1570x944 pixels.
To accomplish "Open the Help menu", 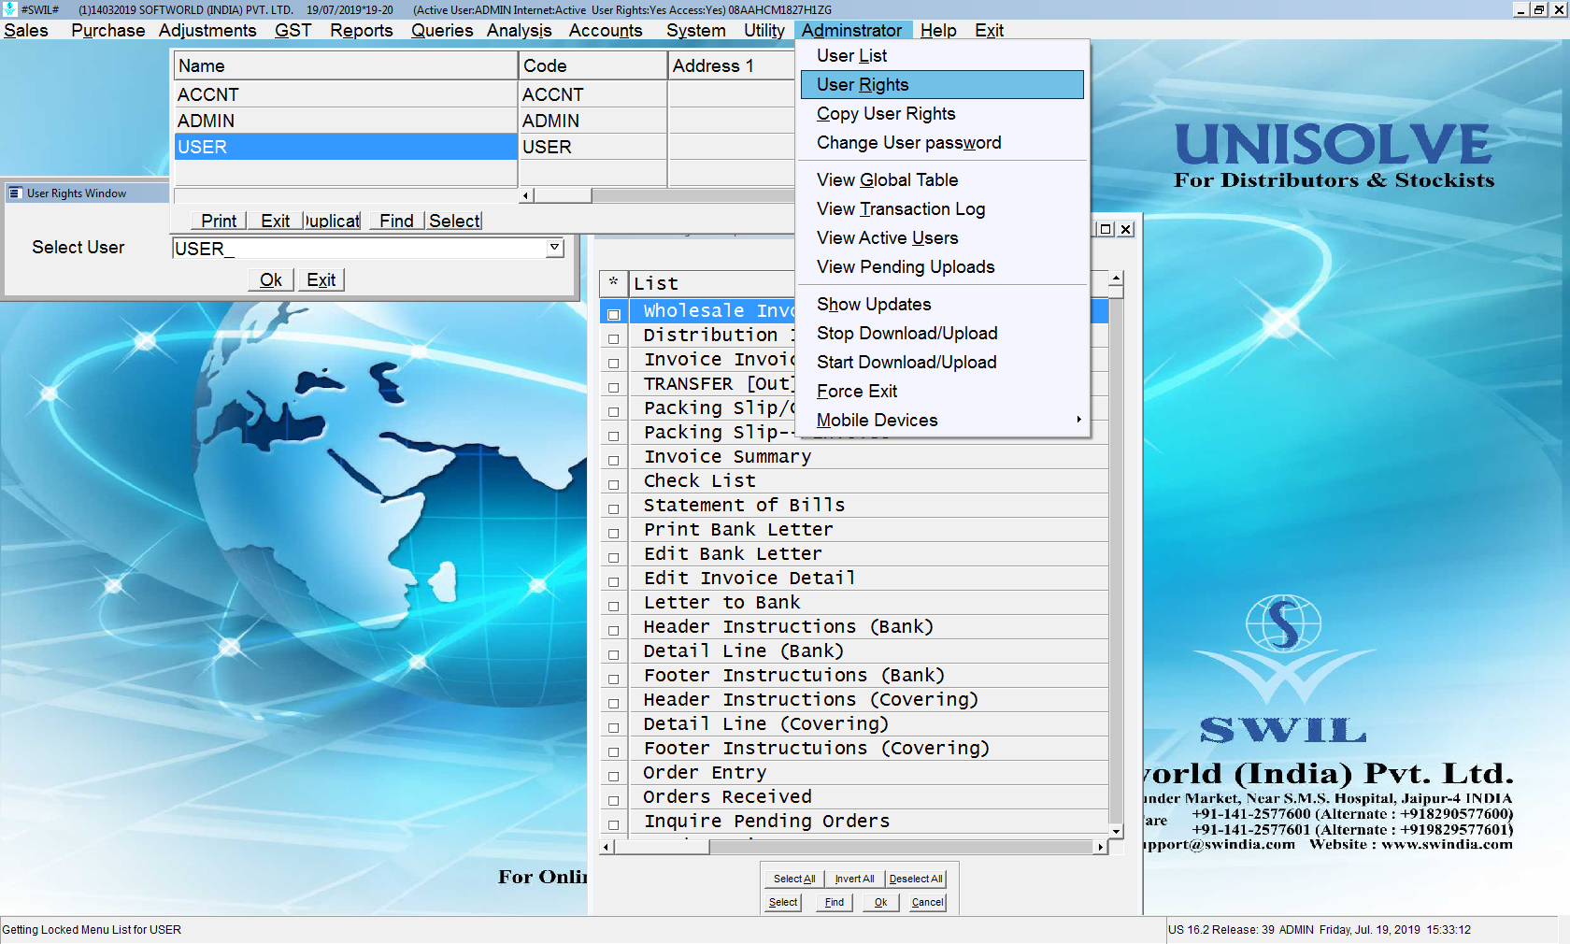I will tap(938, 30).
